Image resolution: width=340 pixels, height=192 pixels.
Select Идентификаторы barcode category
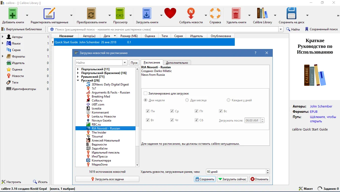(x=24, y=89)
